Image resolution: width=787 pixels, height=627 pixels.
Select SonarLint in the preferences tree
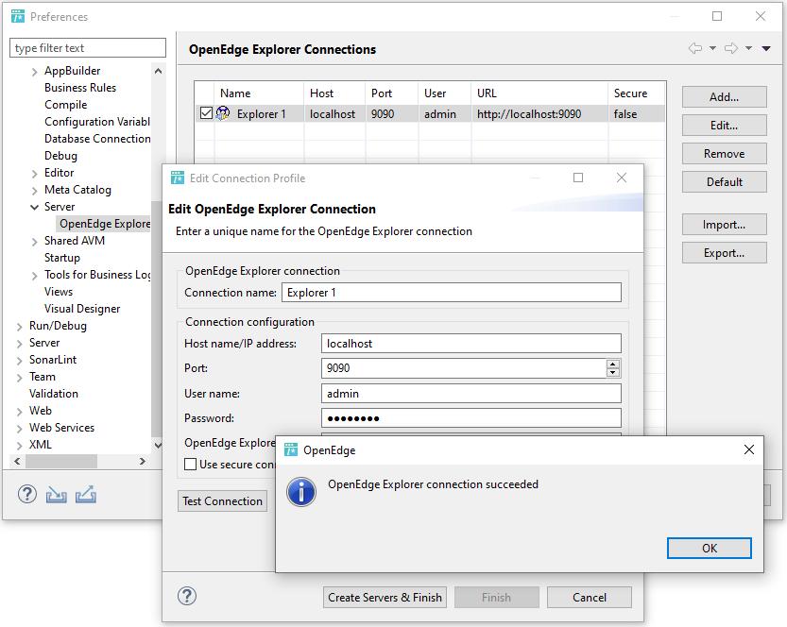point(53,360)
